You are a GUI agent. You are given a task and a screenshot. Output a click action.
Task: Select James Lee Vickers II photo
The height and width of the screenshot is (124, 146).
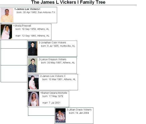33,82
